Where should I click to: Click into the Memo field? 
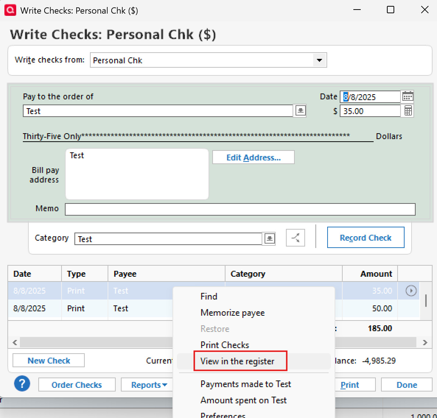pos(240,209)
